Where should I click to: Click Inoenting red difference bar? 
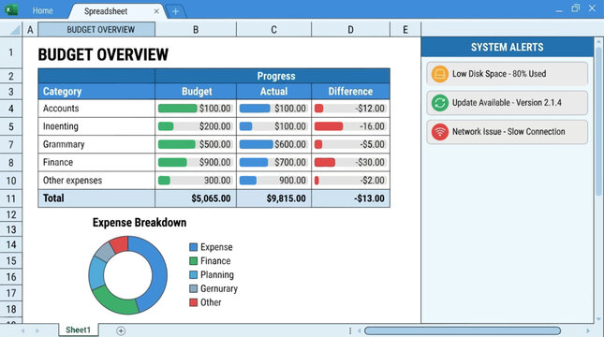tap(329, 126)
